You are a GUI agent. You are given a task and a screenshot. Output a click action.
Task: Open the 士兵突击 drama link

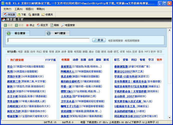tap(66, 96)
